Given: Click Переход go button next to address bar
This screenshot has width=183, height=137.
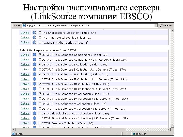Looking at the screenshot, I should pyautogui.click(x=166, y=25).
